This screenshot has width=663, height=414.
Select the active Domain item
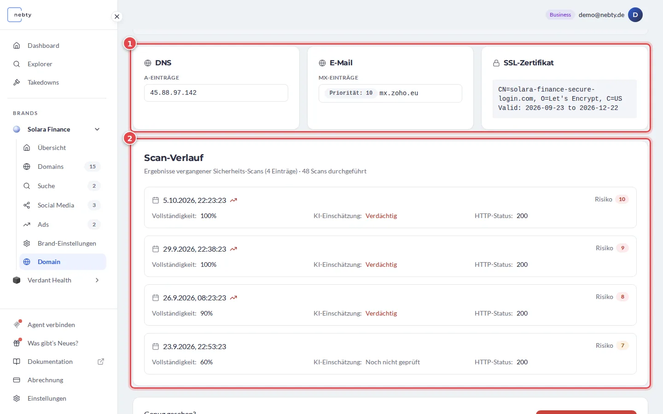click(x=63, y=262)
